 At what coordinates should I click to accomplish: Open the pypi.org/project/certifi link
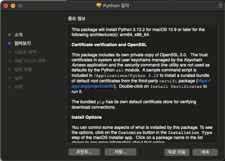click(x=93, y=86)
